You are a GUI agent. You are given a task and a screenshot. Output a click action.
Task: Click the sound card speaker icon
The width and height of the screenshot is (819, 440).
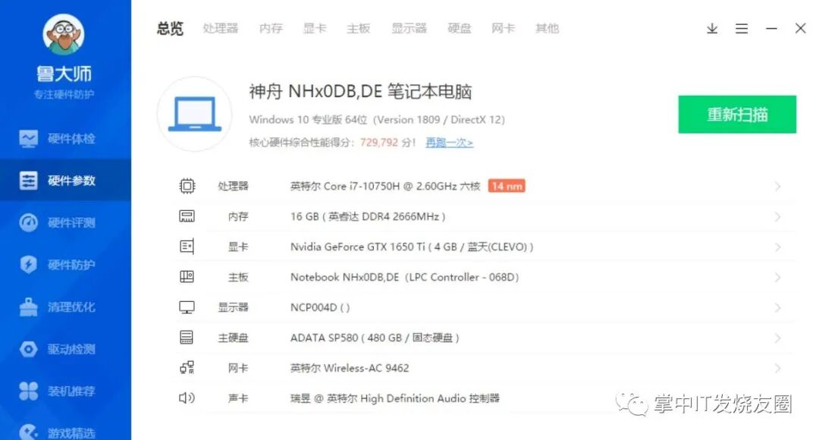[187, 398]
